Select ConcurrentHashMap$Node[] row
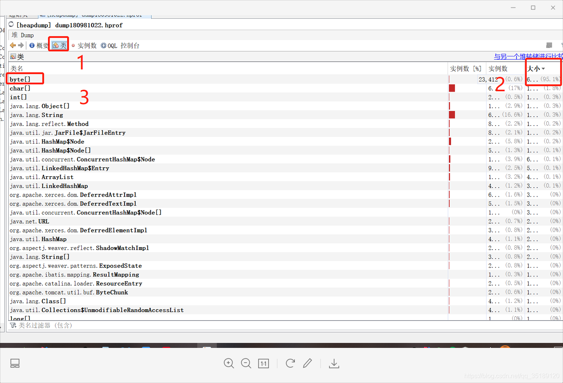Screen dimensions: 563x383 pos(285,213)
